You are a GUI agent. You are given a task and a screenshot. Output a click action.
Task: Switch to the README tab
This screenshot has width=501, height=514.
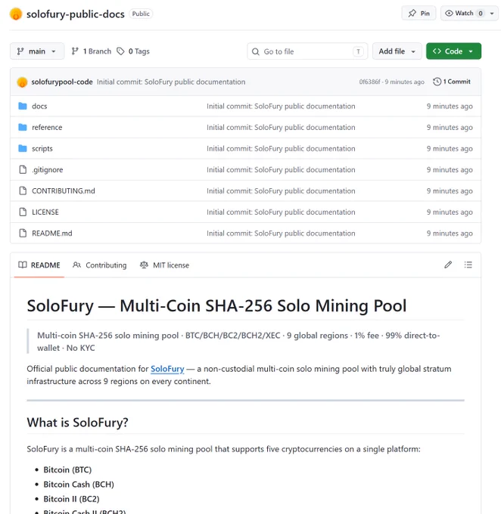coord(39,265)
